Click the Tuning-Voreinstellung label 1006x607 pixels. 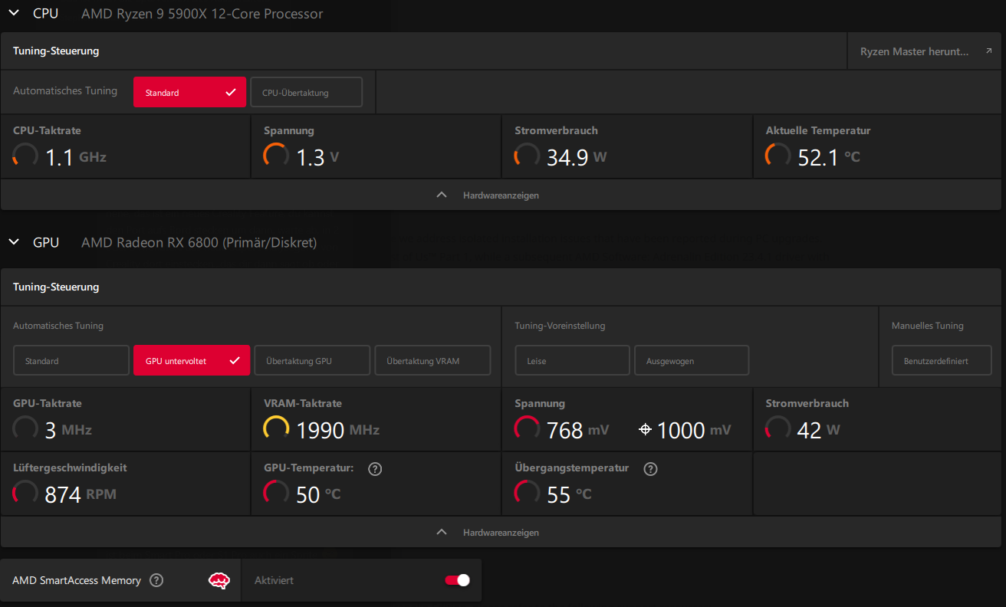click(x=560, y=326)
